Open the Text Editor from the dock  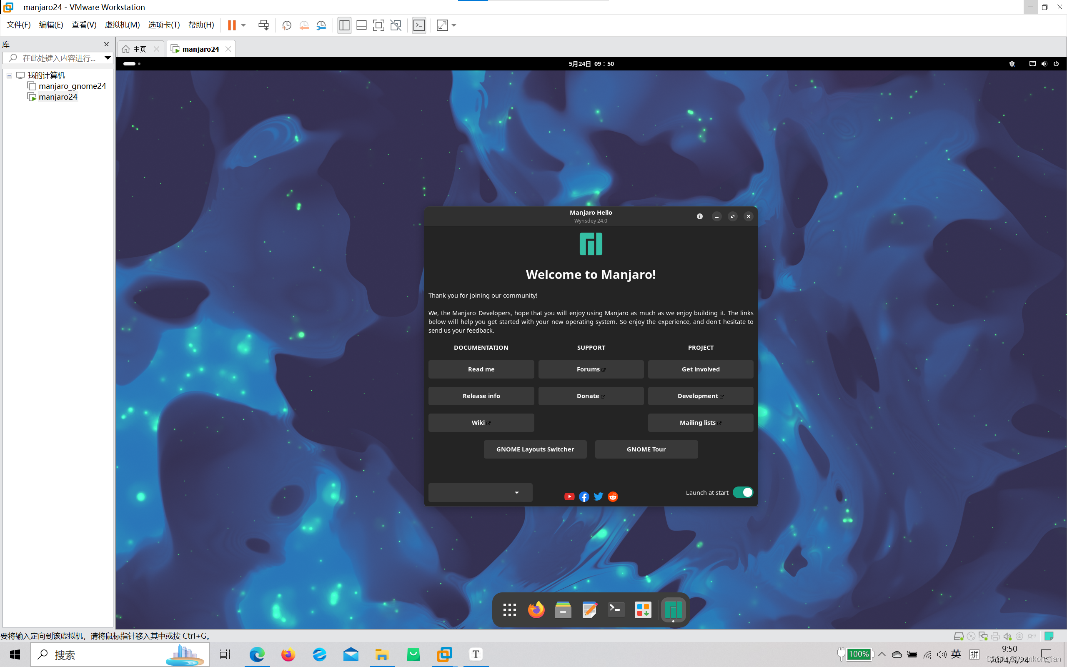(x=589, y=609)
